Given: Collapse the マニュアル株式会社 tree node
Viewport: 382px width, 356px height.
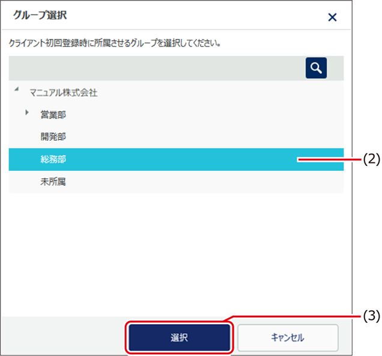Looking at the screenshot, I should coord(17,89).
